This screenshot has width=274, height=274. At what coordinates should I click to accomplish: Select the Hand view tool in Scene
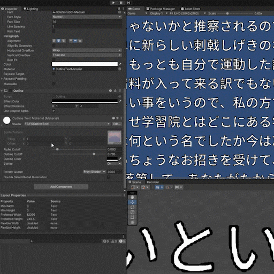pyautogui.click(x=132, y=197)
